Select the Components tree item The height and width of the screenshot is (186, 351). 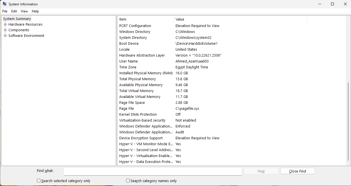19,30
